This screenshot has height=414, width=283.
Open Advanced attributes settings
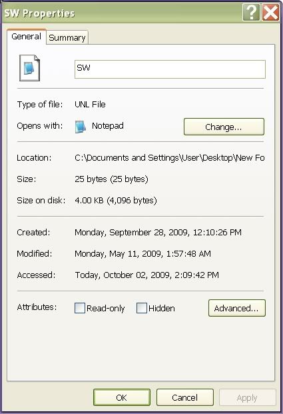pos(236,308)
